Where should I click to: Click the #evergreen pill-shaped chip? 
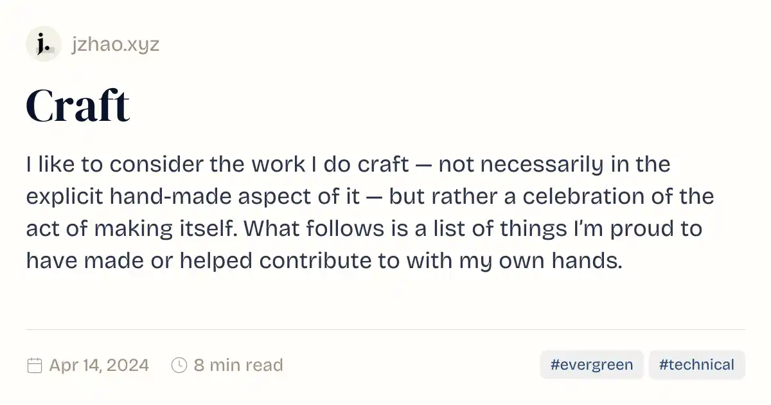591,364
